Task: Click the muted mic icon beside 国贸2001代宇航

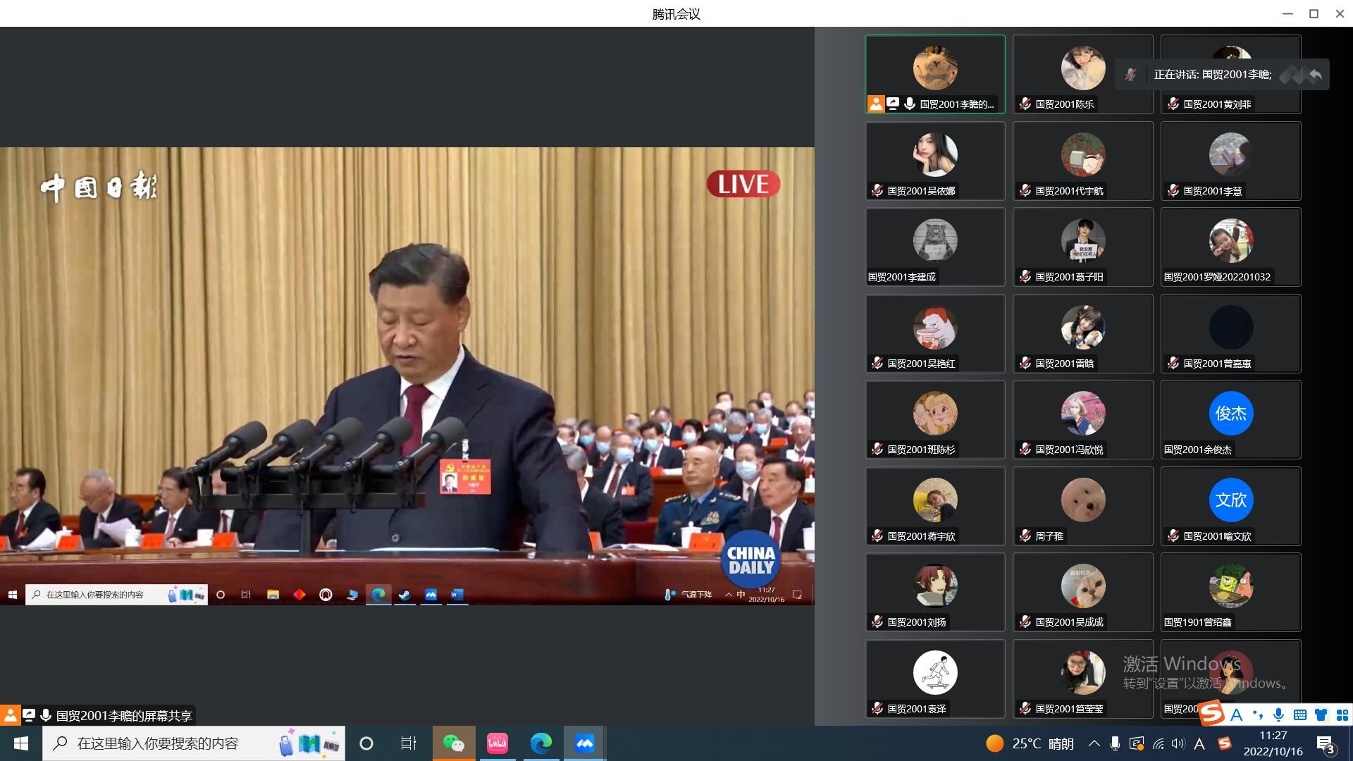Action: point(1025,191)
